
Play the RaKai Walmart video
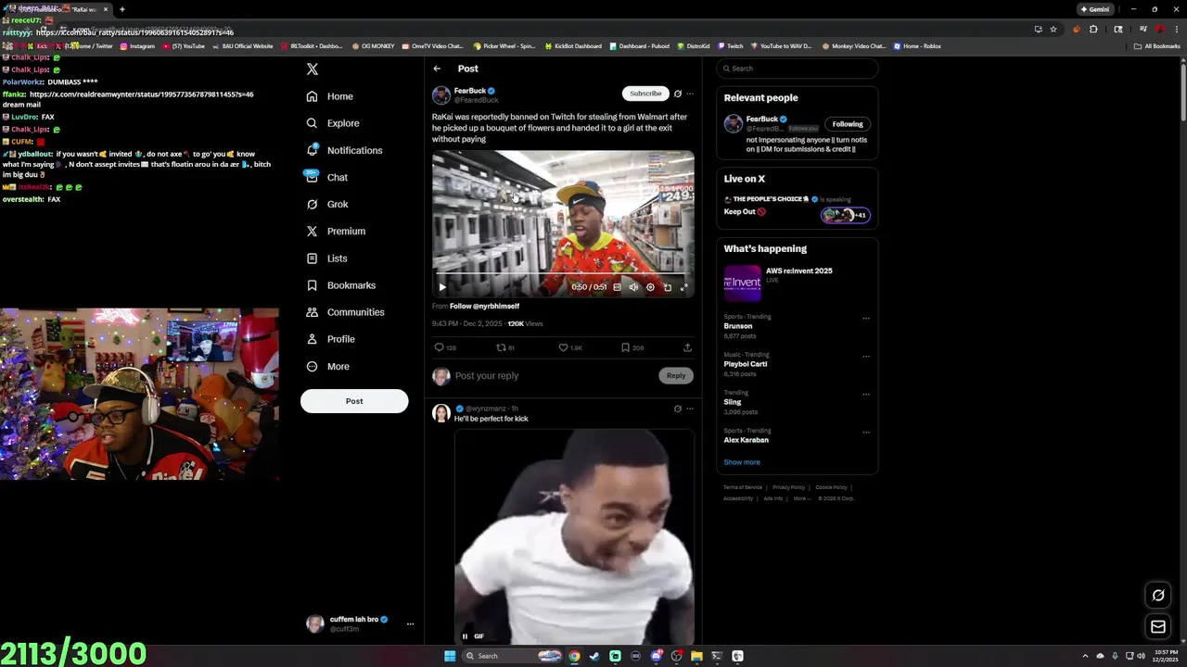click(x=442, y=287)
